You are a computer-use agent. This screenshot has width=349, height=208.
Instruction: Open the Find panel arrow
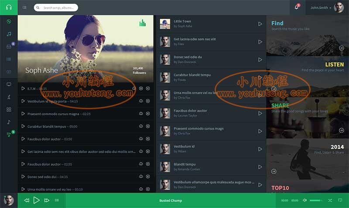341,48
